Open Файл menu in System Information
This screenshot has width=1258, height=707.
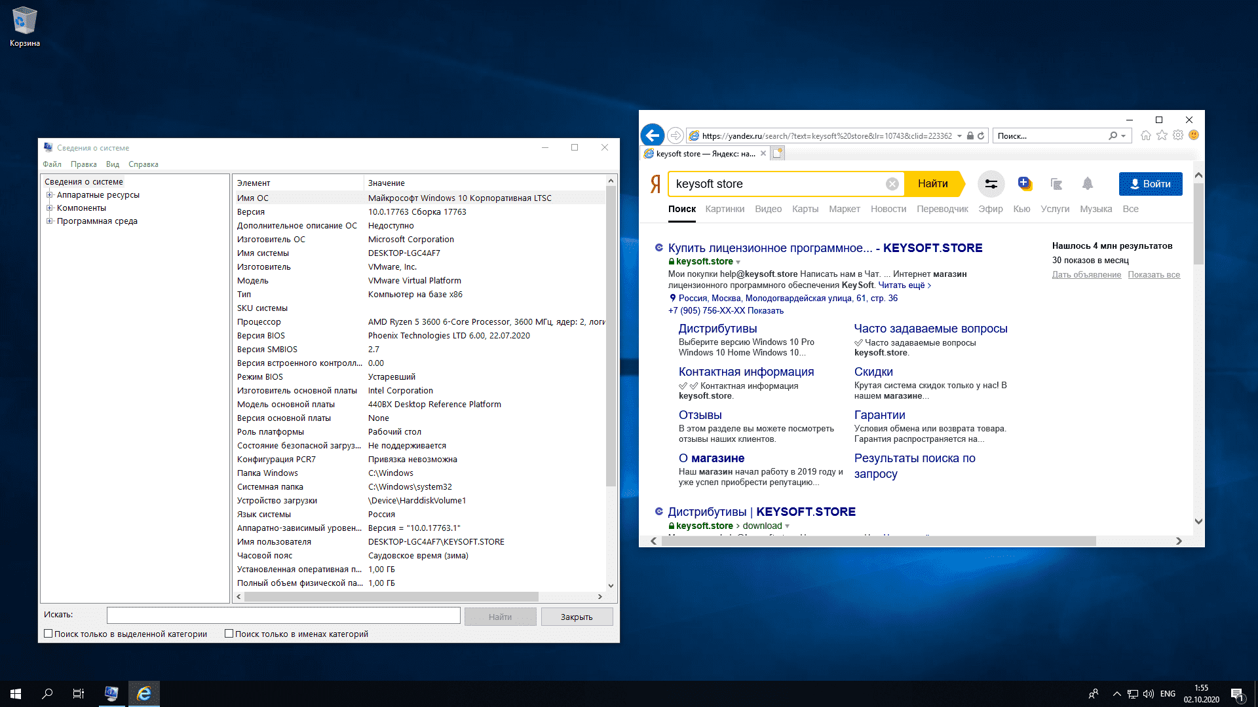click(52, 164)
